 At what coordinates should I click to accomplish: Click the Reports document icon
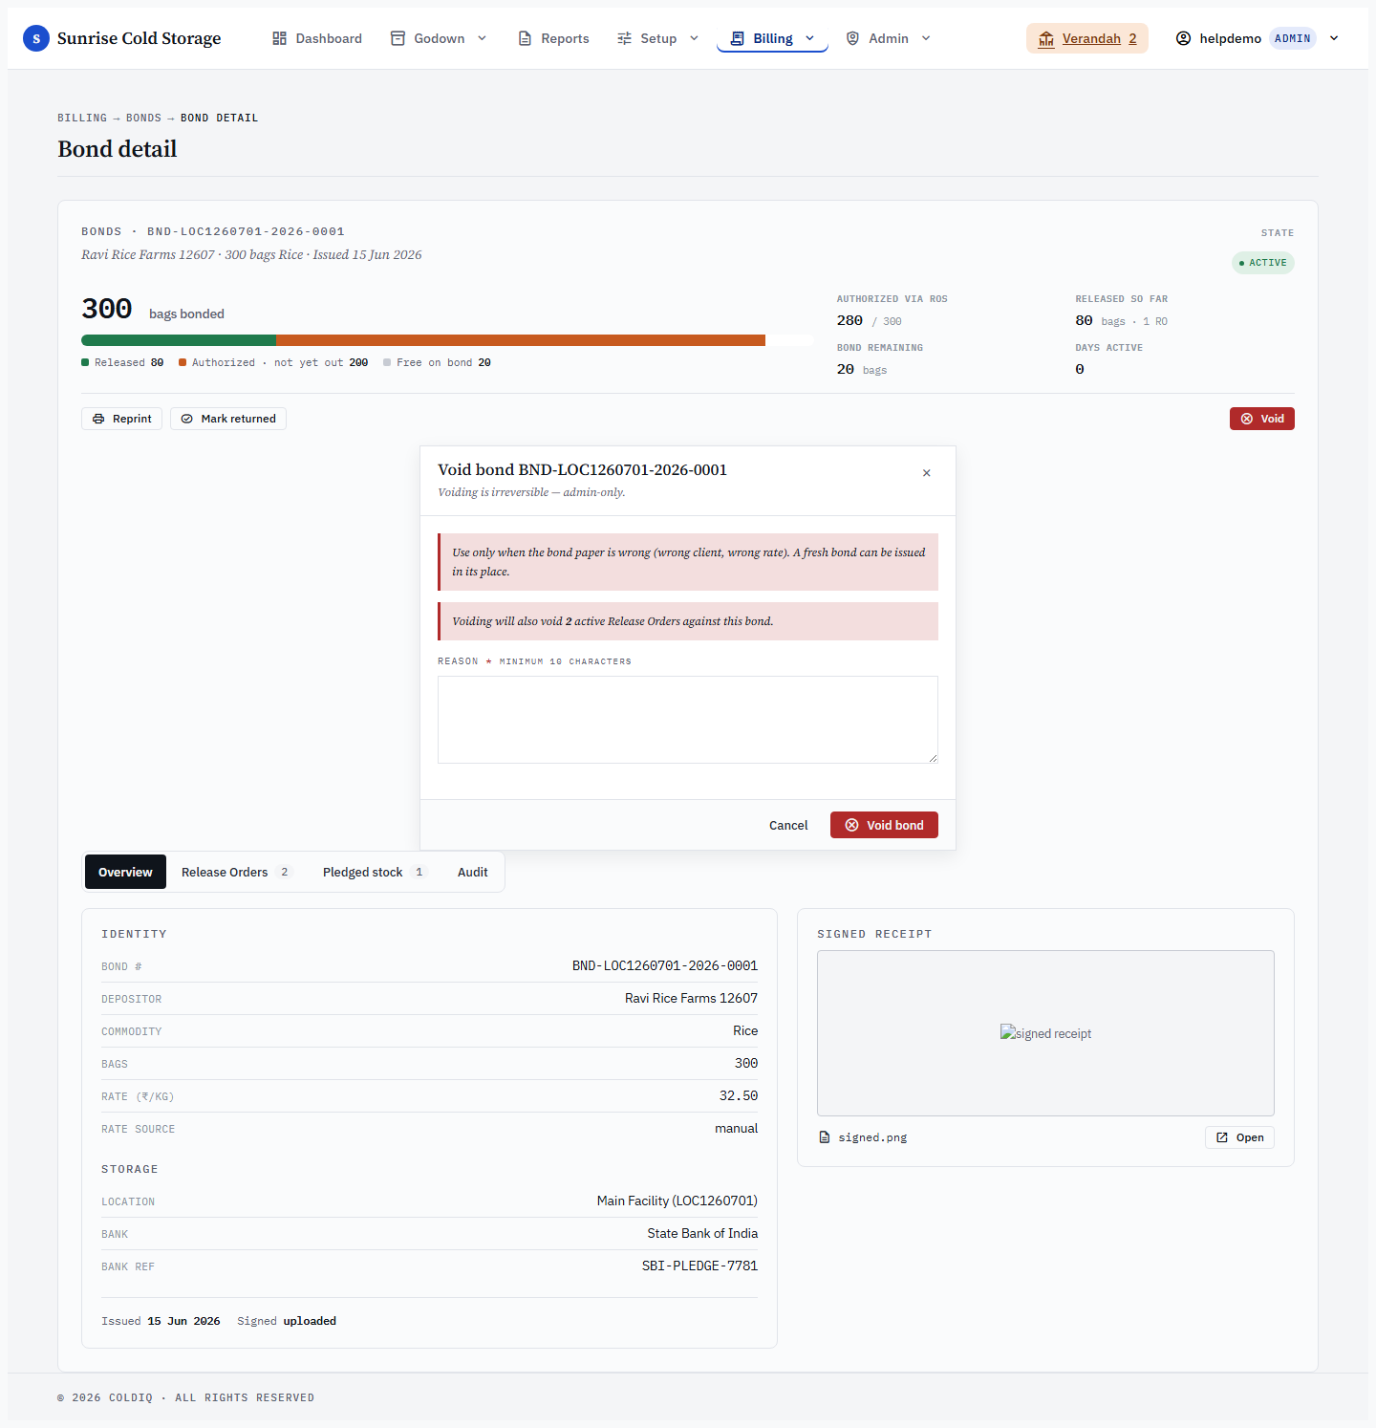click(525, 38)
